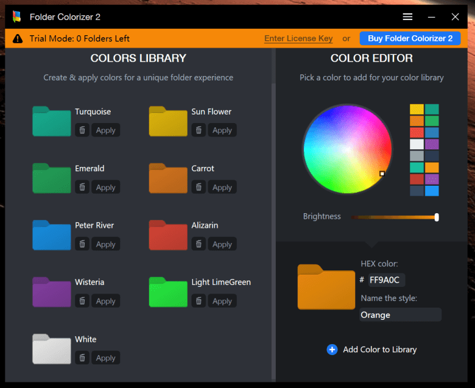The height and width of the screenshot is (388, 475).
Task: Click Buy Folder Colorizer 2 button
Action: (410, 38)
